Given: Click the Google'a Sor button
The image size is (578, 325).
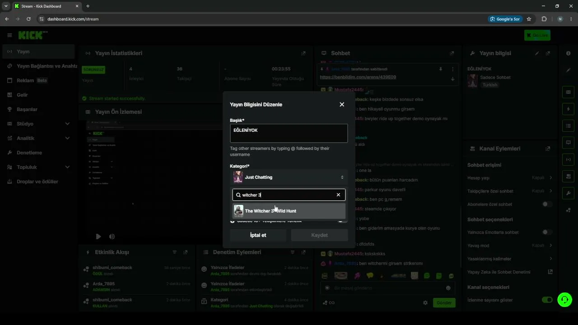Looking at the screenshot, I should pos(505,19).
